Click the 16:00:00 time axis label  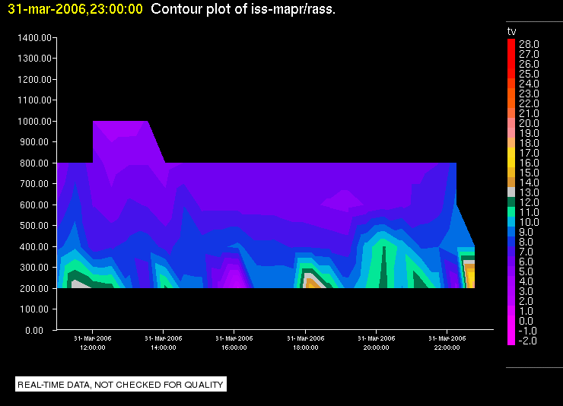click(234, 347)
